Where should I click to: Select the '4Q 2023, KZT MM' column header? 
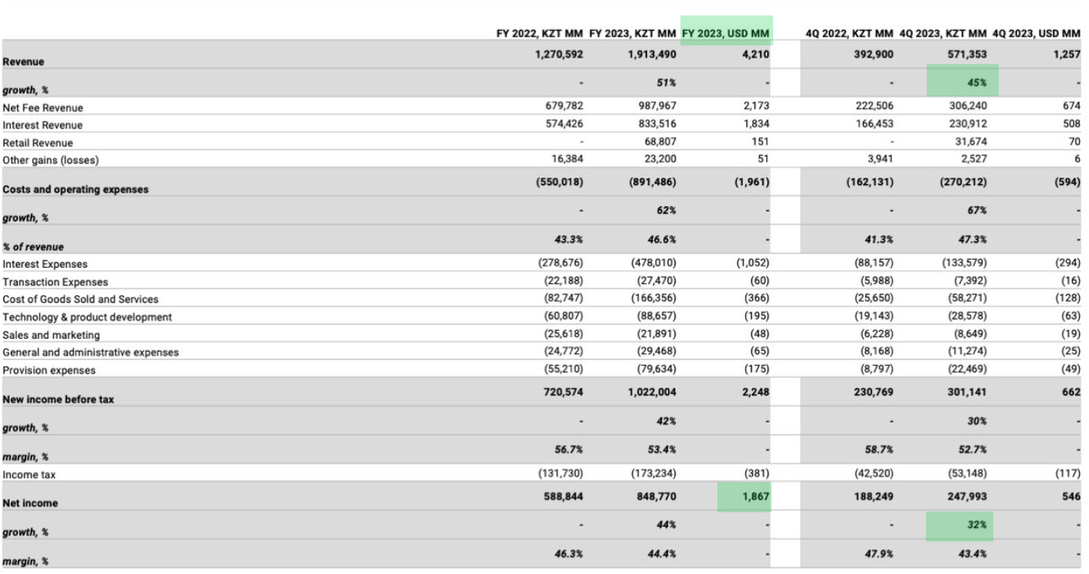coord(943,33)
